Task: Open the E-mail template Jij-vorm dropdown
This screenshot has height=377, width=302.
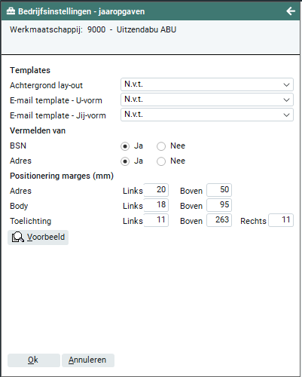Action: tap(207, 115)
